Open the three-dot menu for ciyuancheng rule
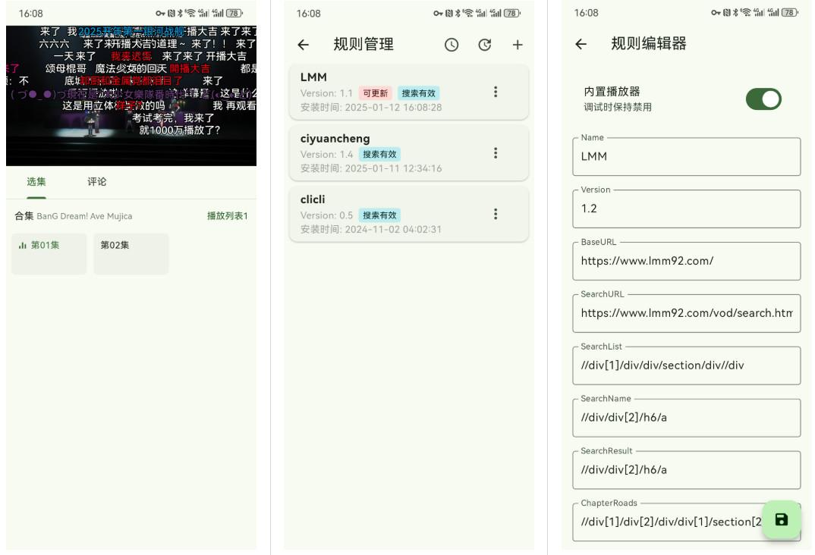The width and height of the screenshot is (815, 555). [496, 153]
